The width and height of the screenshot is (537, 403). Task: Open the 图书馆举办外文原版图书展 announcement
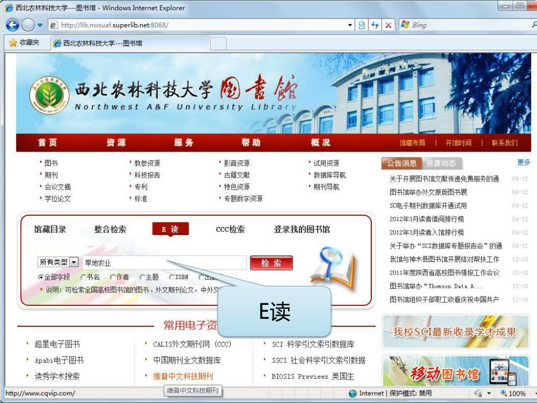tap(428, 192)
